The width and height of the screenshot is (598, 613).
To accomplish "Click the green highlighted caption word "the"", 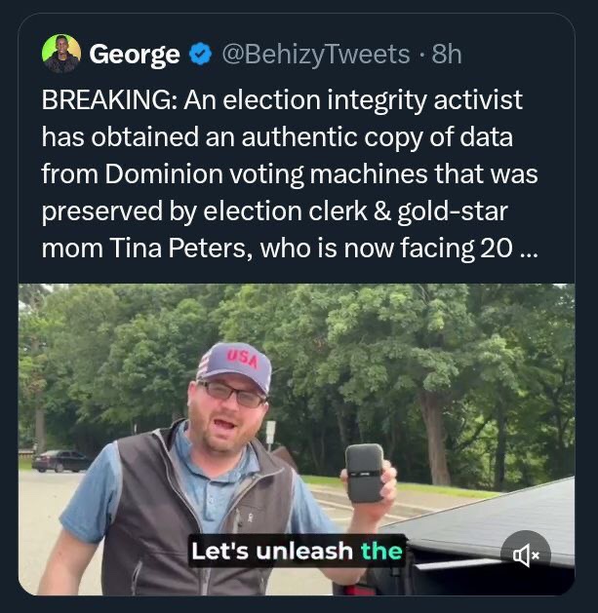I will click(381, 551).
